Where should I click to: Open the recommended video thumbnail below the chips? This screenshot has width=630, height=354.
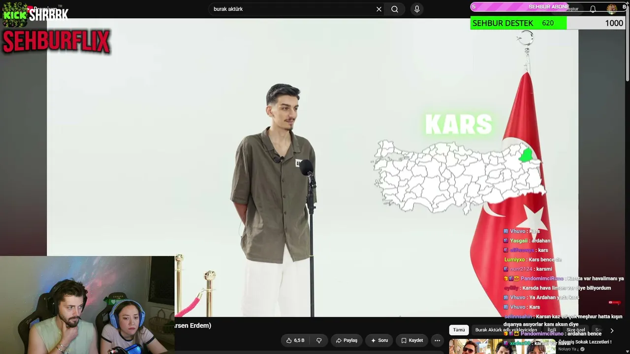coord(502,347)
